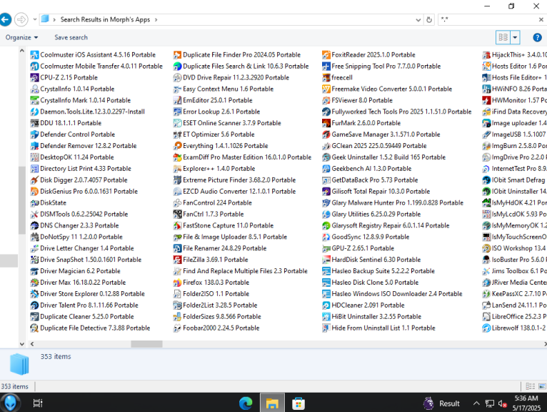Click the navigation pane scroll up arrow
Viewport: 547px width, 412px height.
(22, 51)
